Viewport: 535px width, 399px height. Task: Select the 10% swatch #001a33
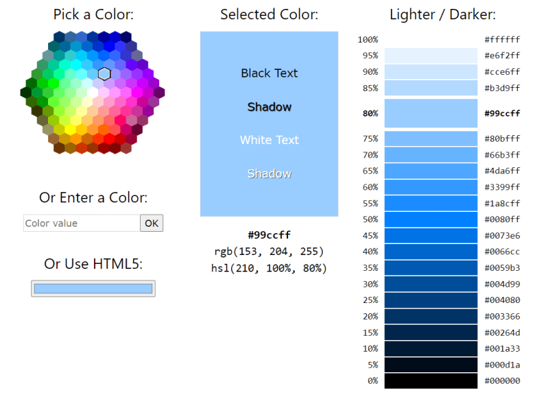[x=431, y=349]
